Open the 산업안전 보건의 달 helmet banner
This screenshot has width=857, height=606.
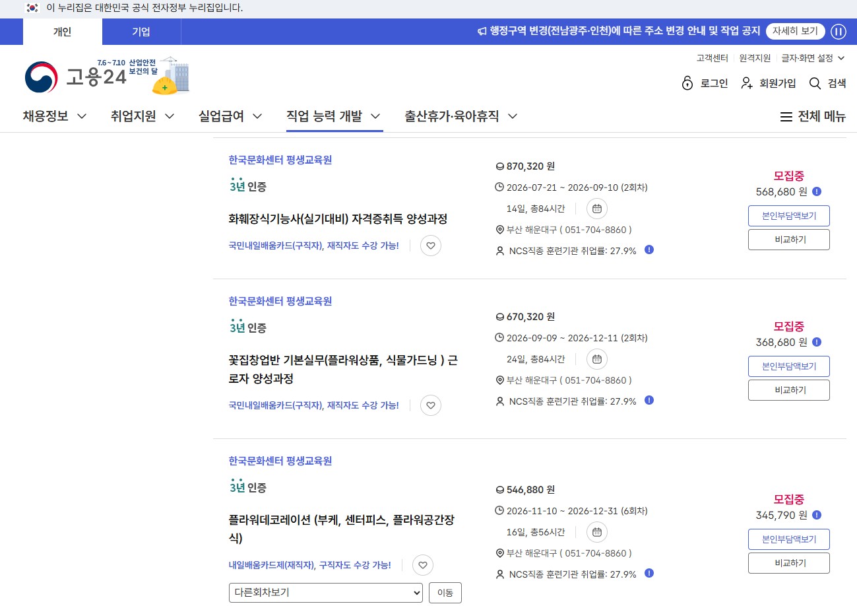point(159,75)
